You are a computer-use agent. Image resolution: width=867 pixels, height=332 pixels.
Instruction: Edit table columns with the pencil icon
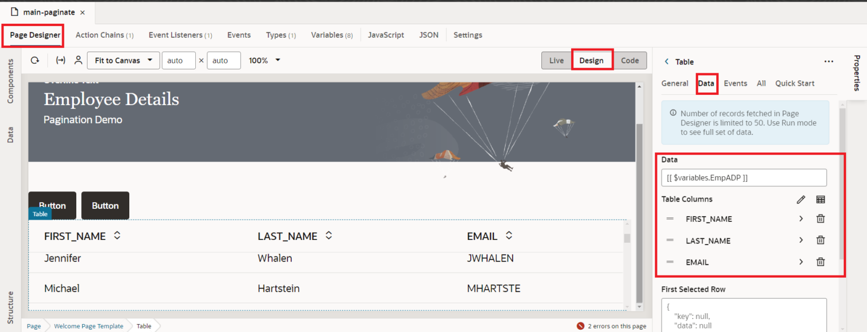tap(801, 199)
